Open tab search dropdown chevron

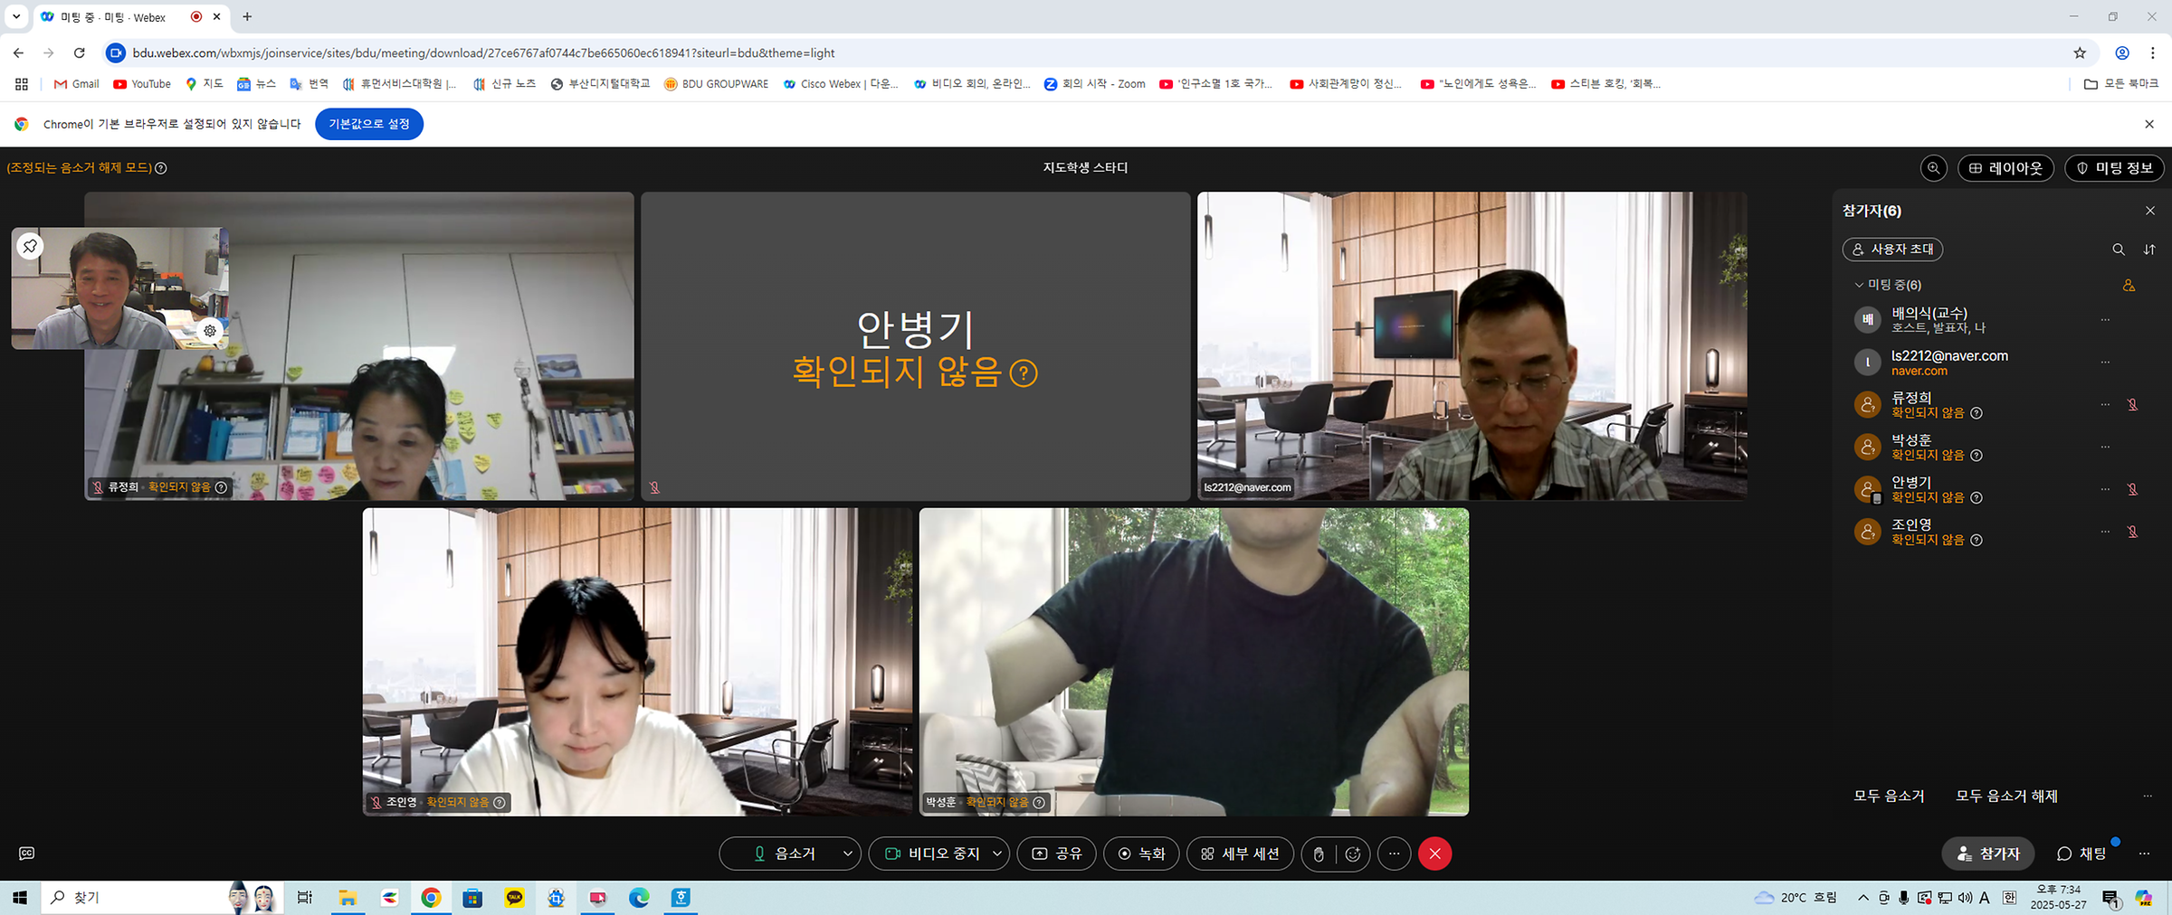(x=16, y=16)
